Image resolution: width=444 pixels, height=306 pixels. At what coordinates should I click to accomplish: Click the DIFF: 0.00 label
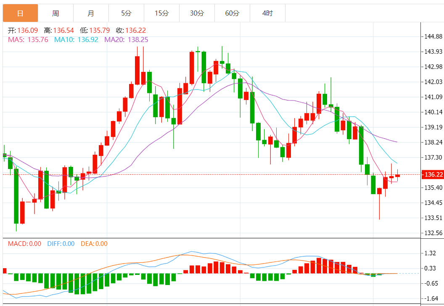click(61, 244)
